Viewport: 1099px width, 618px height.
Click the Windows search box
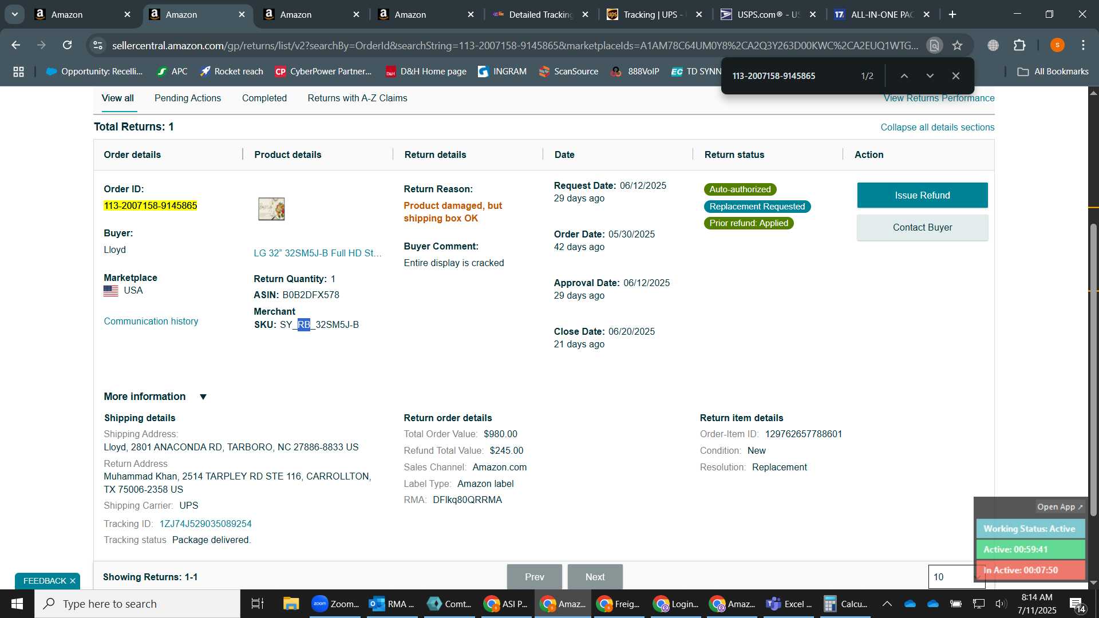click(137, 604)
